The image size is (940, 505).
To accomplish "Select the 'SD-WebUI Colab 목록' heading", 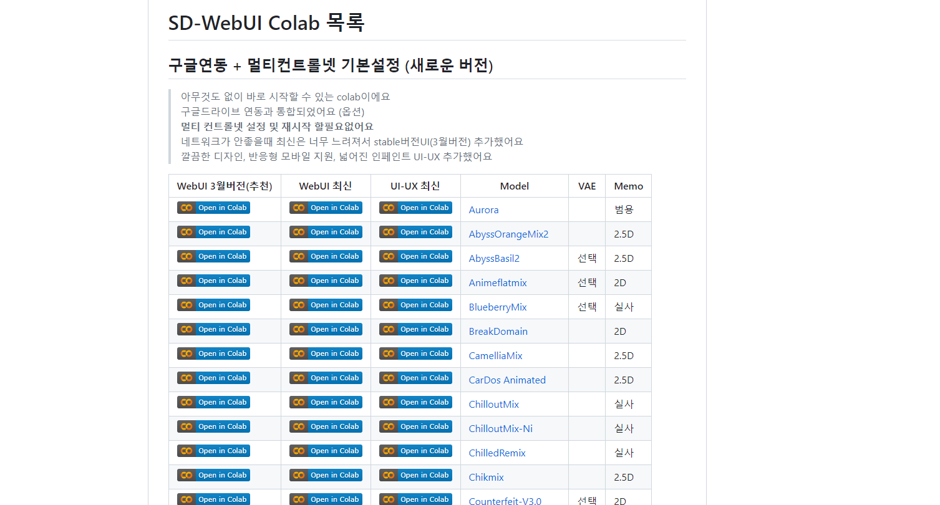I will [x=266, y=22].
